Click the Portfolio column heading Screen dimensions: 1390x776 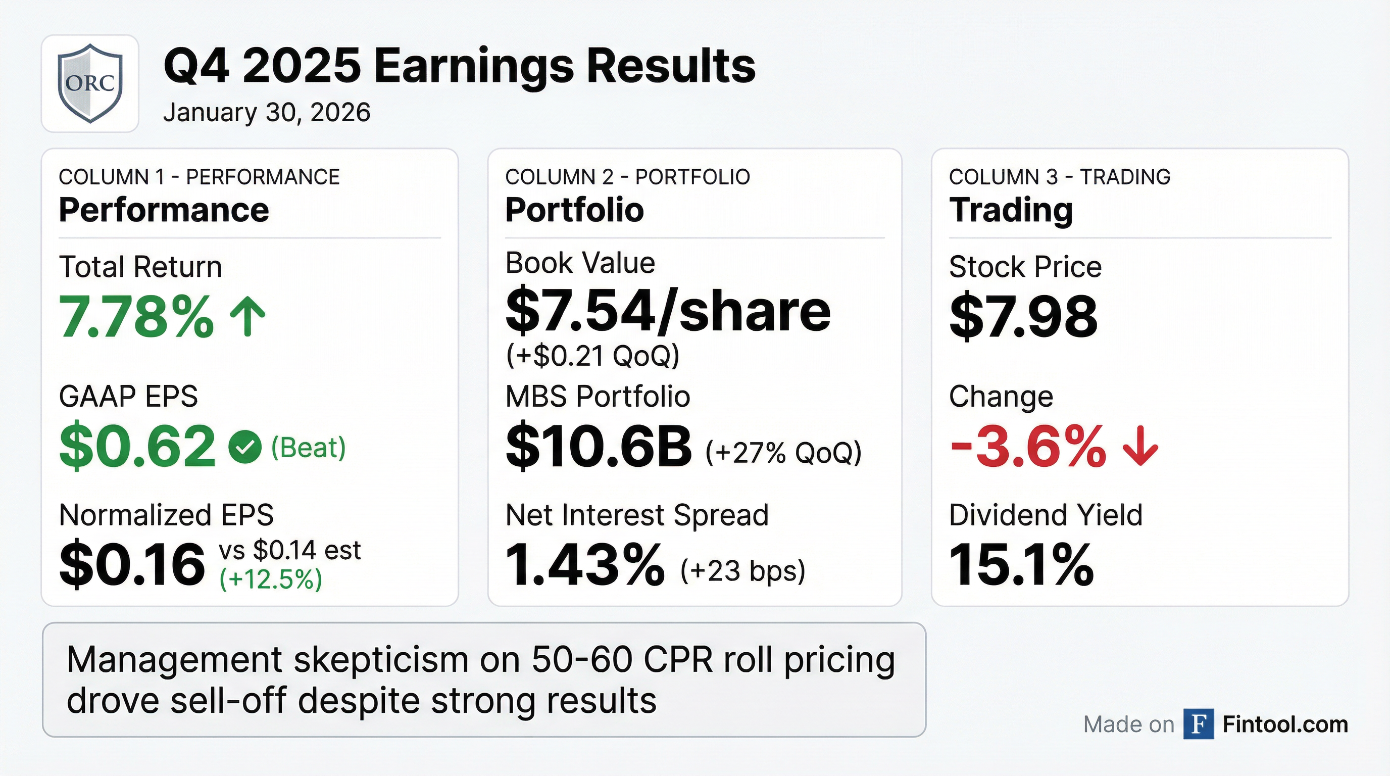tap(574, 209)
